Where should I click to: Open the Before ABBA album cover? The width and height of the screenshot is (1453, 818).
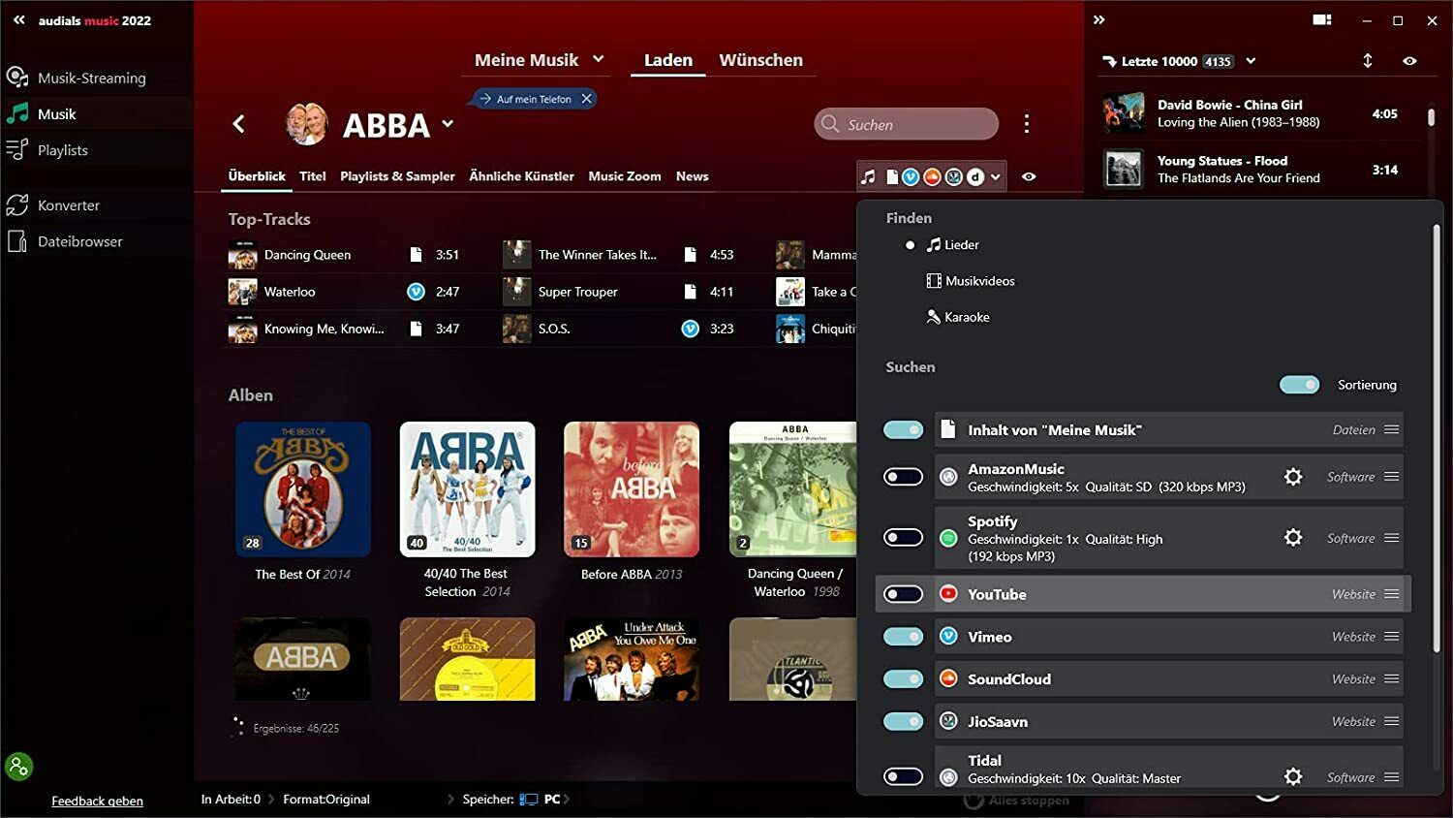click(x=631, y=489)
